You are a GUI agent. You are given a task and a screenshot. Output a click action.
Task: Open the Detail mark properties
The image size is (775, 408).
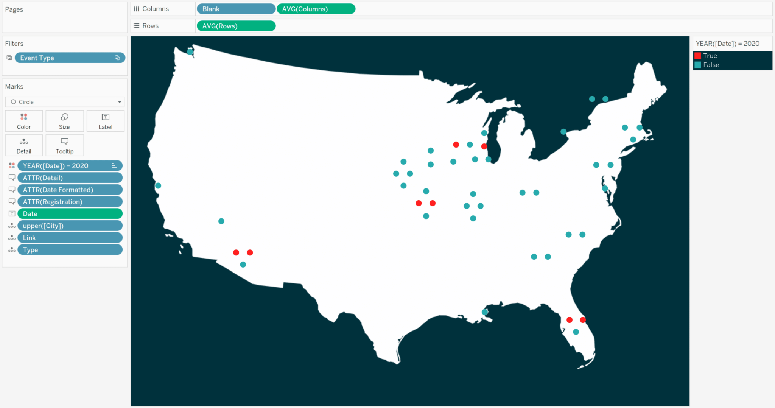click(x=23, y=145)
